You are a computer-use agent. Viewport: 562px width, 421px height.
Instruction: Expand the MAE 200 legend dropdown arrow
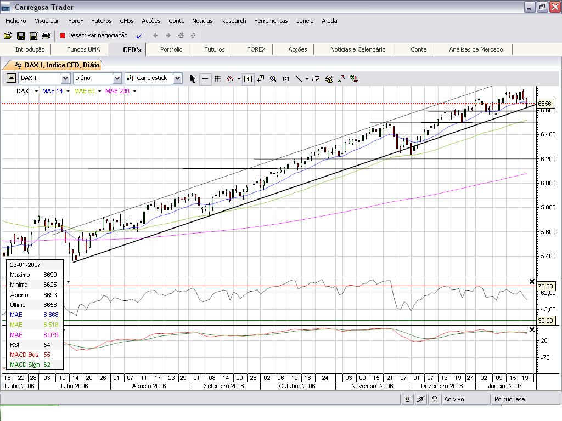135,92
